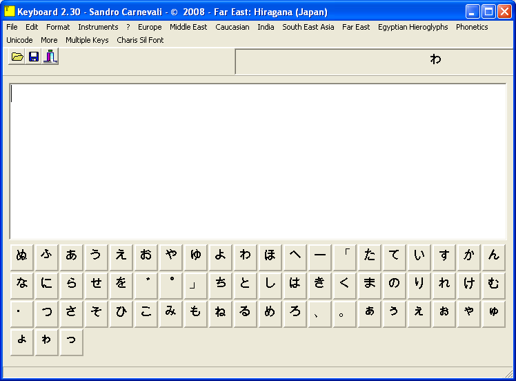Open the Instruments menu
Viewport: 516px width, 381px height.
[98, 27]
